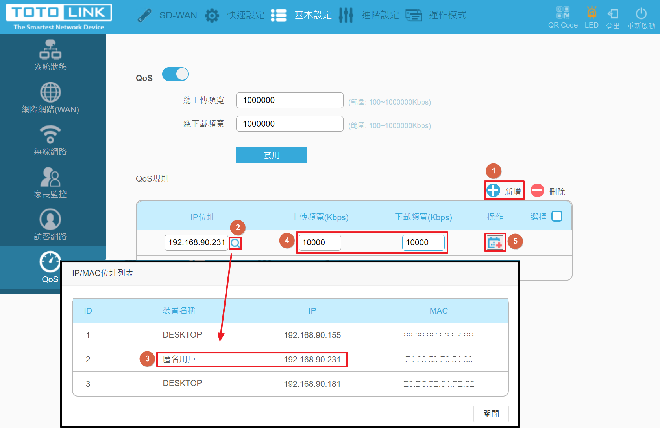Open the 基本設定 menu
The width and height of the screenshot is (660, 428).
[x=313, y=15]
